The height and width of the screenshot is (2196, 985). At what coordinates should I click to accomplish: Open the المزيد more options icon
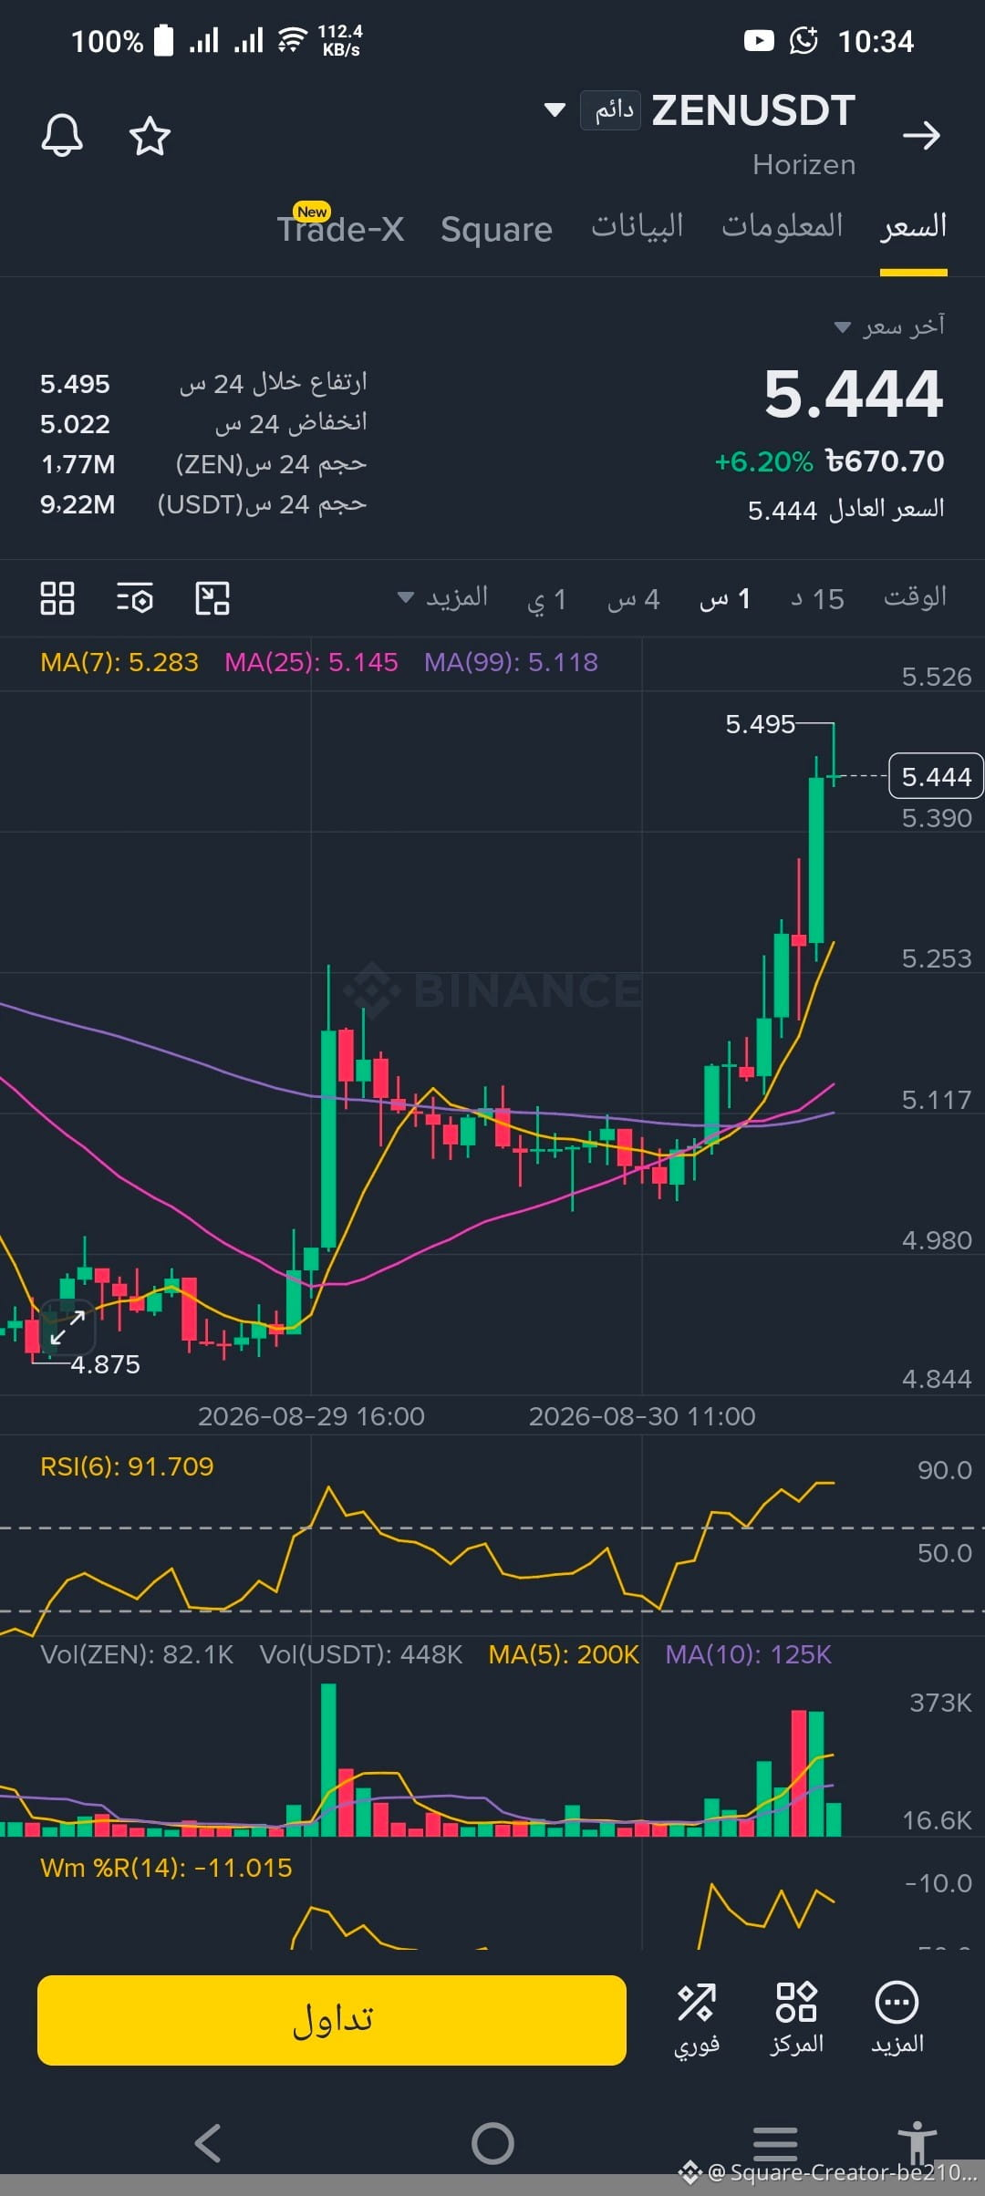coord(897,2019)
